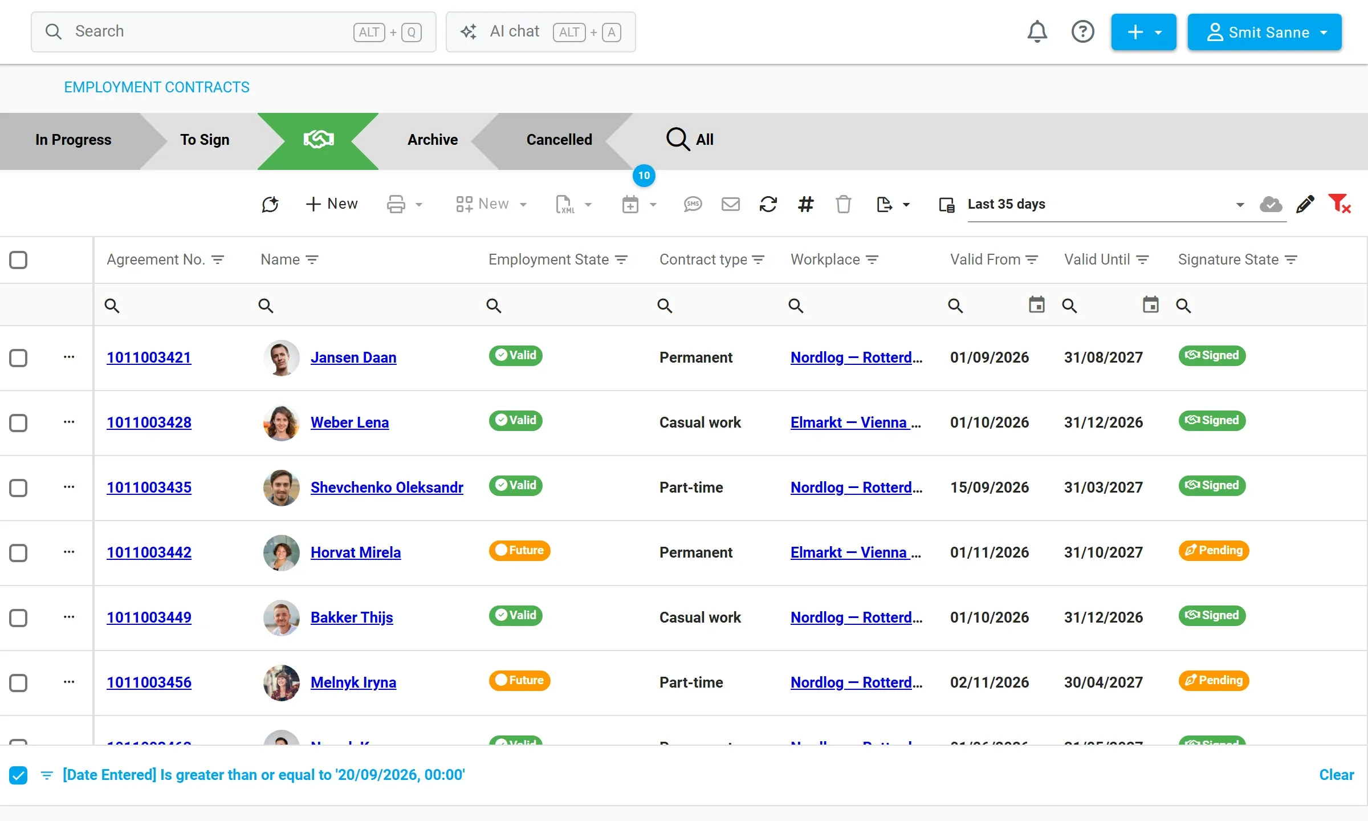The height and width of the screenshot is (821, 1368).
Task: Click the email envelope icon
Action: 730,204
